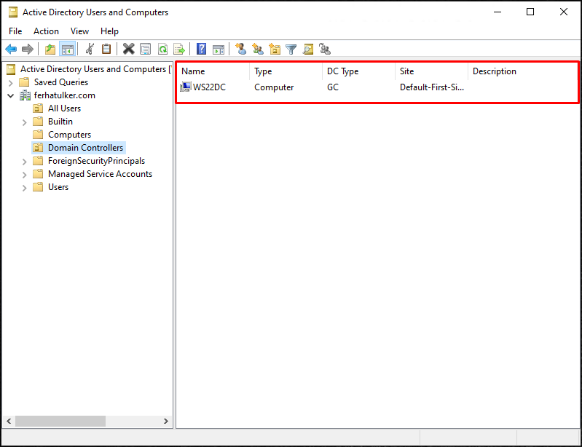The image size is (582, 447).
Task: Add selected objects to a group
Action: point(325,49)
